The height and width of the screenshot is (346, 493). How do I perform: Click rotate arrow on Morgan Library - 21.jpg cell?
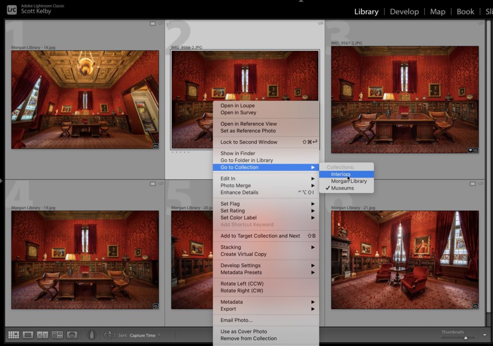[x=480, y=183]
